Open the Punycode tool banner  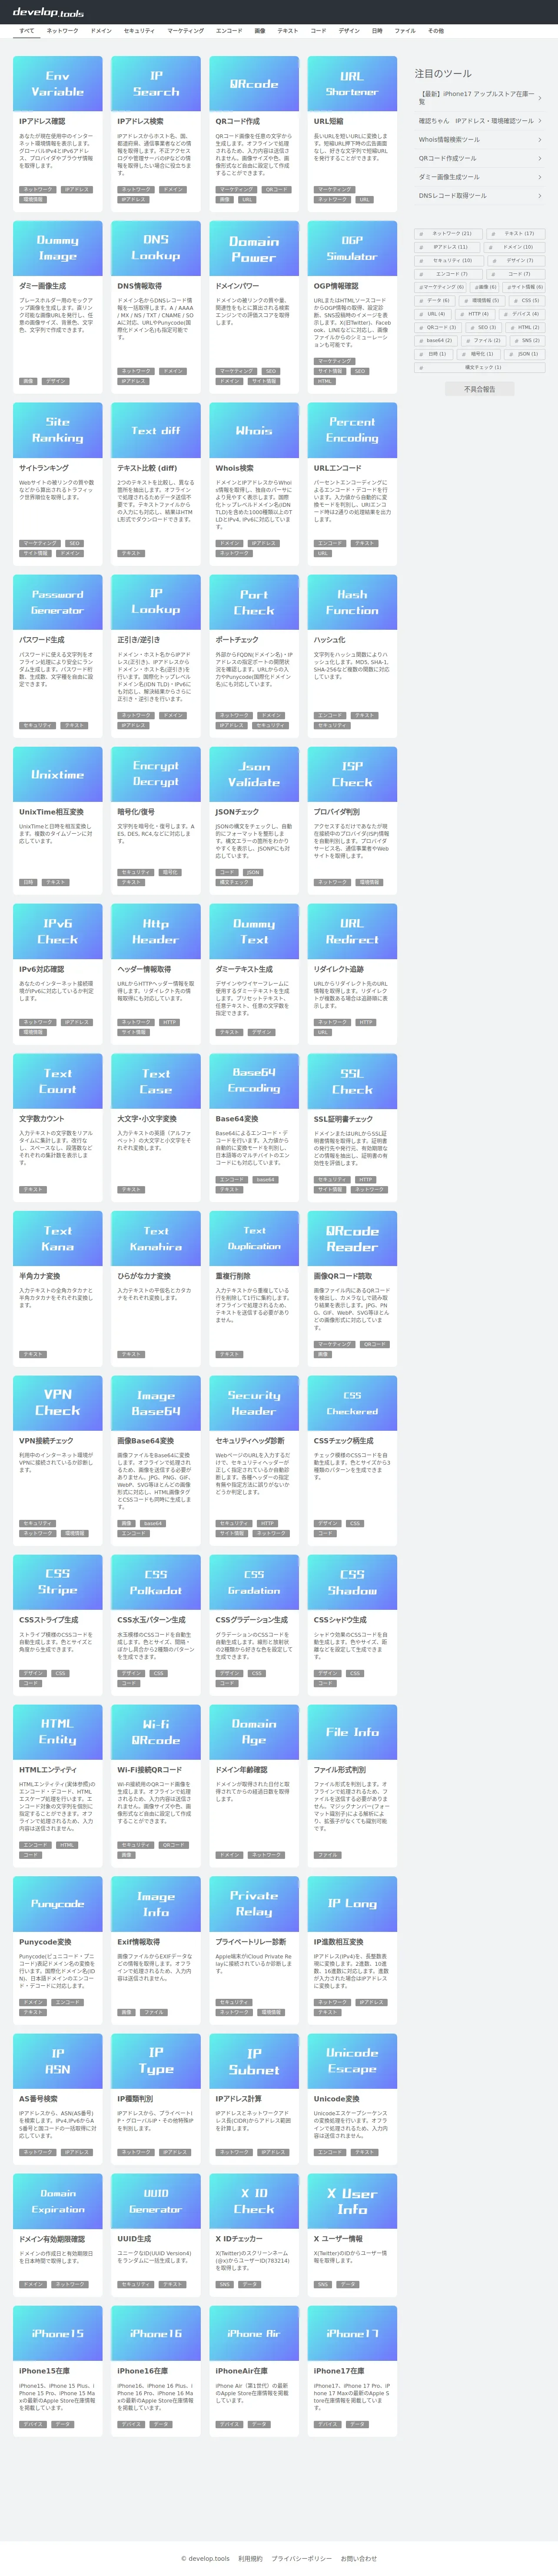pos(57,1904)
